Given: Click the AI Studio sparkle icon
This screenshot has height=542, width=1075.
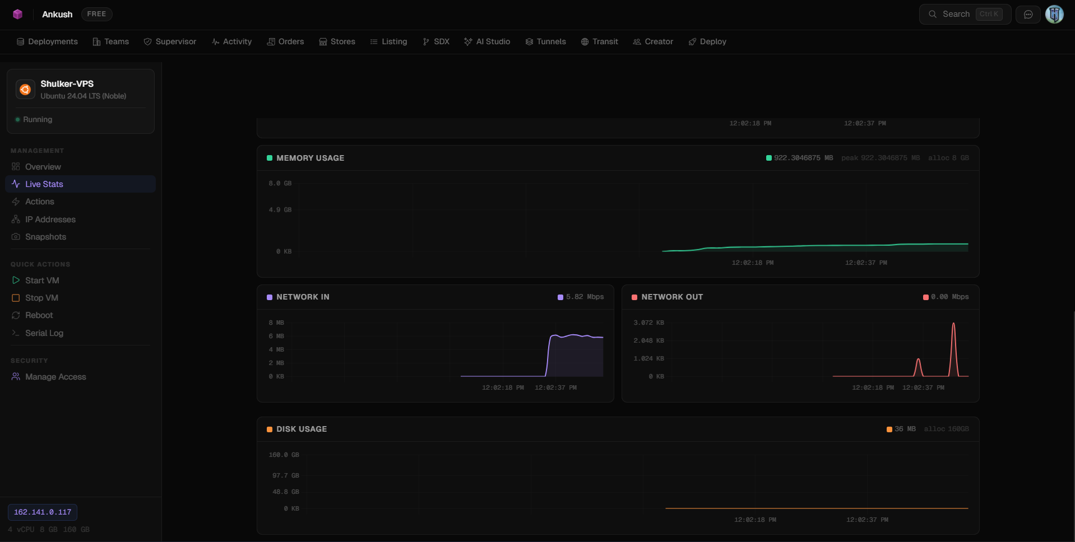Looking at the screenshot, I should coord(468,42).
